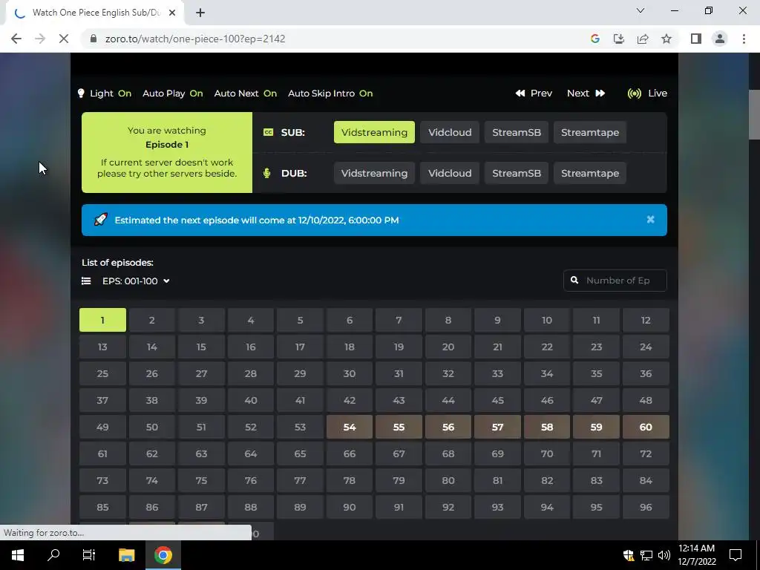Toggle Auto Play setting
Image resolution: width=760 pixels, height=570 pixels.
click(172, 93)
